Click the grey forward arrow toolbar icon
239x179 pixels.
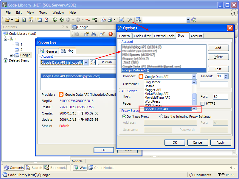(78, 20)
